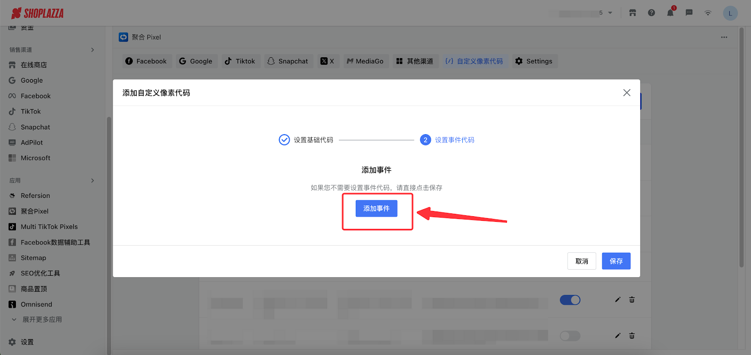Open the three-dots more options menu

(x=724, y=37)
